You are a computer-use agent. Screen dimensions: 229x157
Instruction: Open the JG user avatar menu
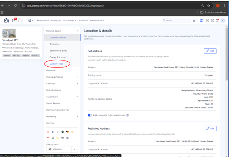click(x=223, y=20)
